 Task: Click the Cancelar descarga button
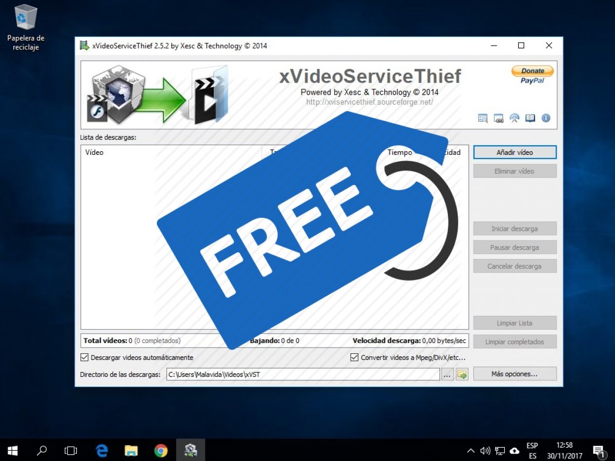tap(515, 266)
